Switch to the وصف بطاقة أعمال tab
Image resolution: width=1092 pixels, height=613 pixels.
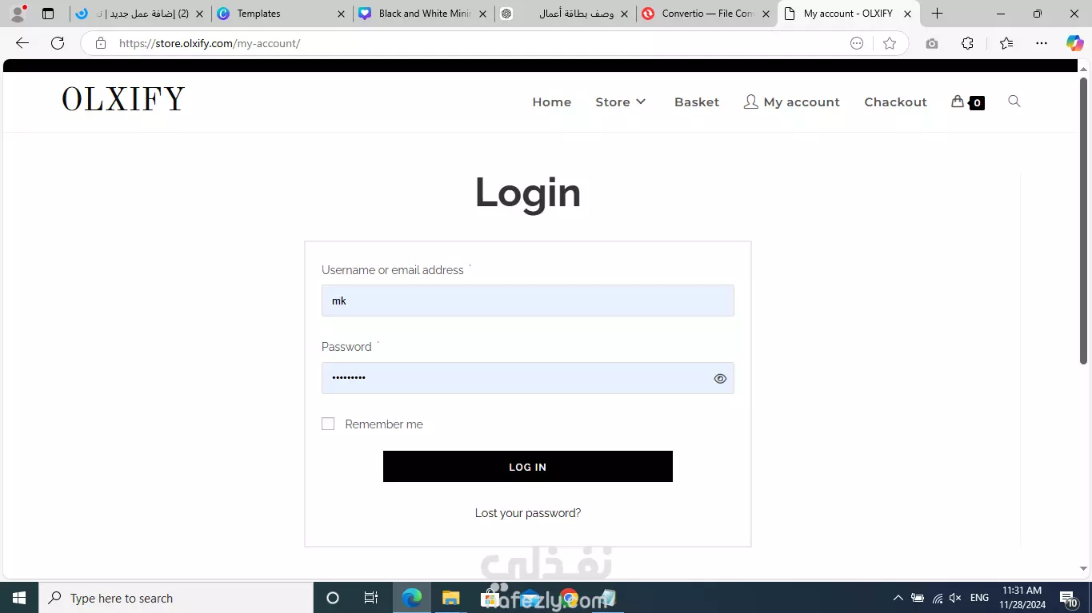pyautogui.click(x=565, y=14)
